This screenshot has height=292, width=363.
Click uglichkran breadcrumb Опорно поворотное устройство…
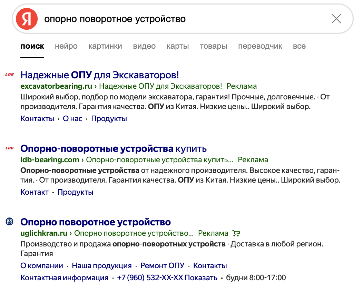[x=134, y=233]
